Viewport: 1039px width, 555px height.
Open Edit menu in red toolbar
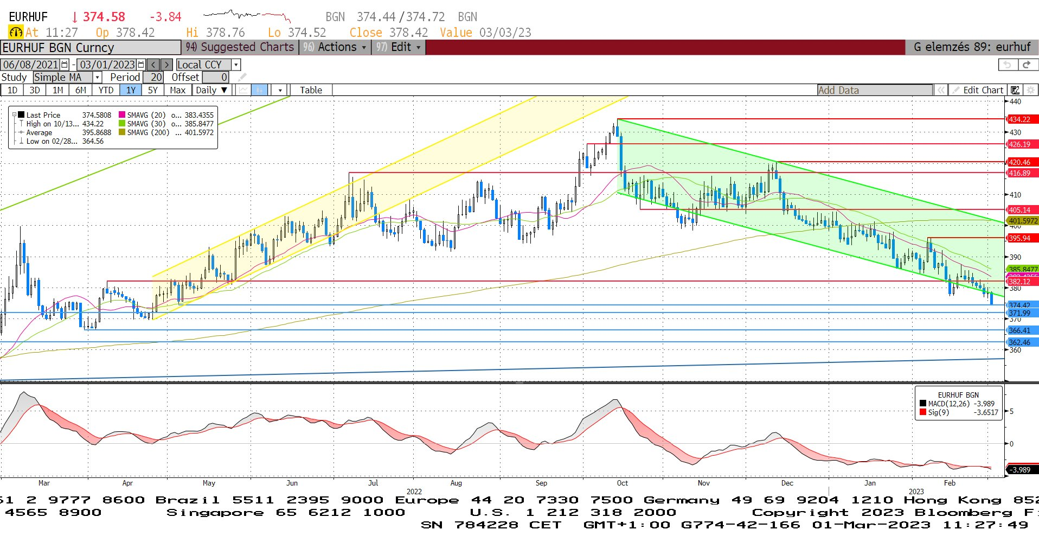point(399,47)
